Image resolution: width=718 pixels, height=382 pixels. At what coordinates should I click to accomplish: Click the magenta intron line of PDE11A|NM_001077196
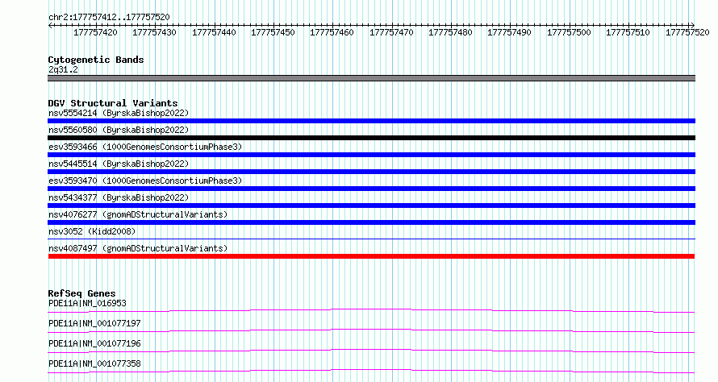tap(371, 351)
